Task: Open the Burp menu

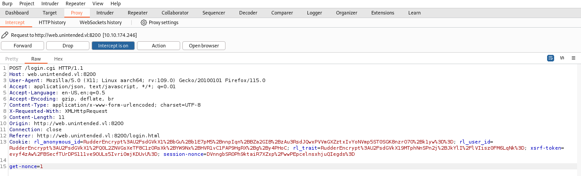Action: tap(7, 4)
